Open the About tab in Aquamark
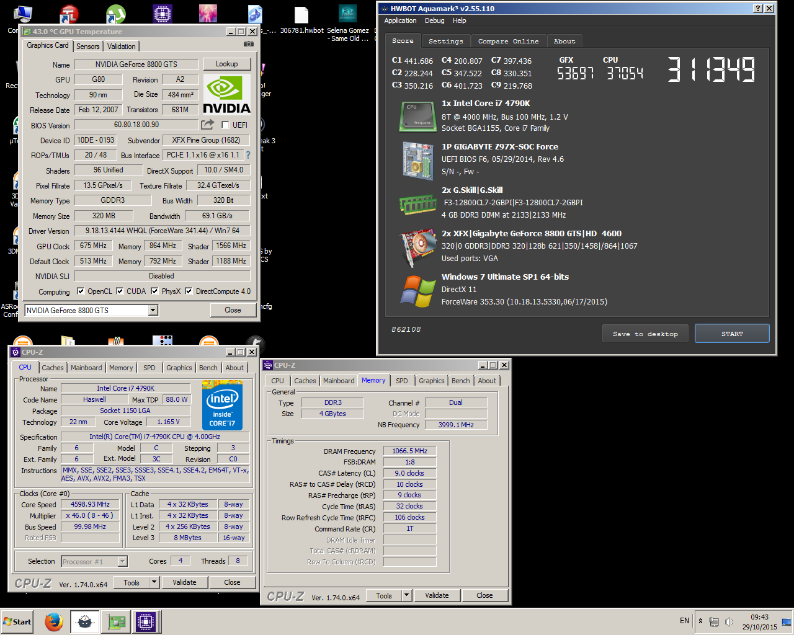Screen dimensions: 794x635 coord(564,41)
